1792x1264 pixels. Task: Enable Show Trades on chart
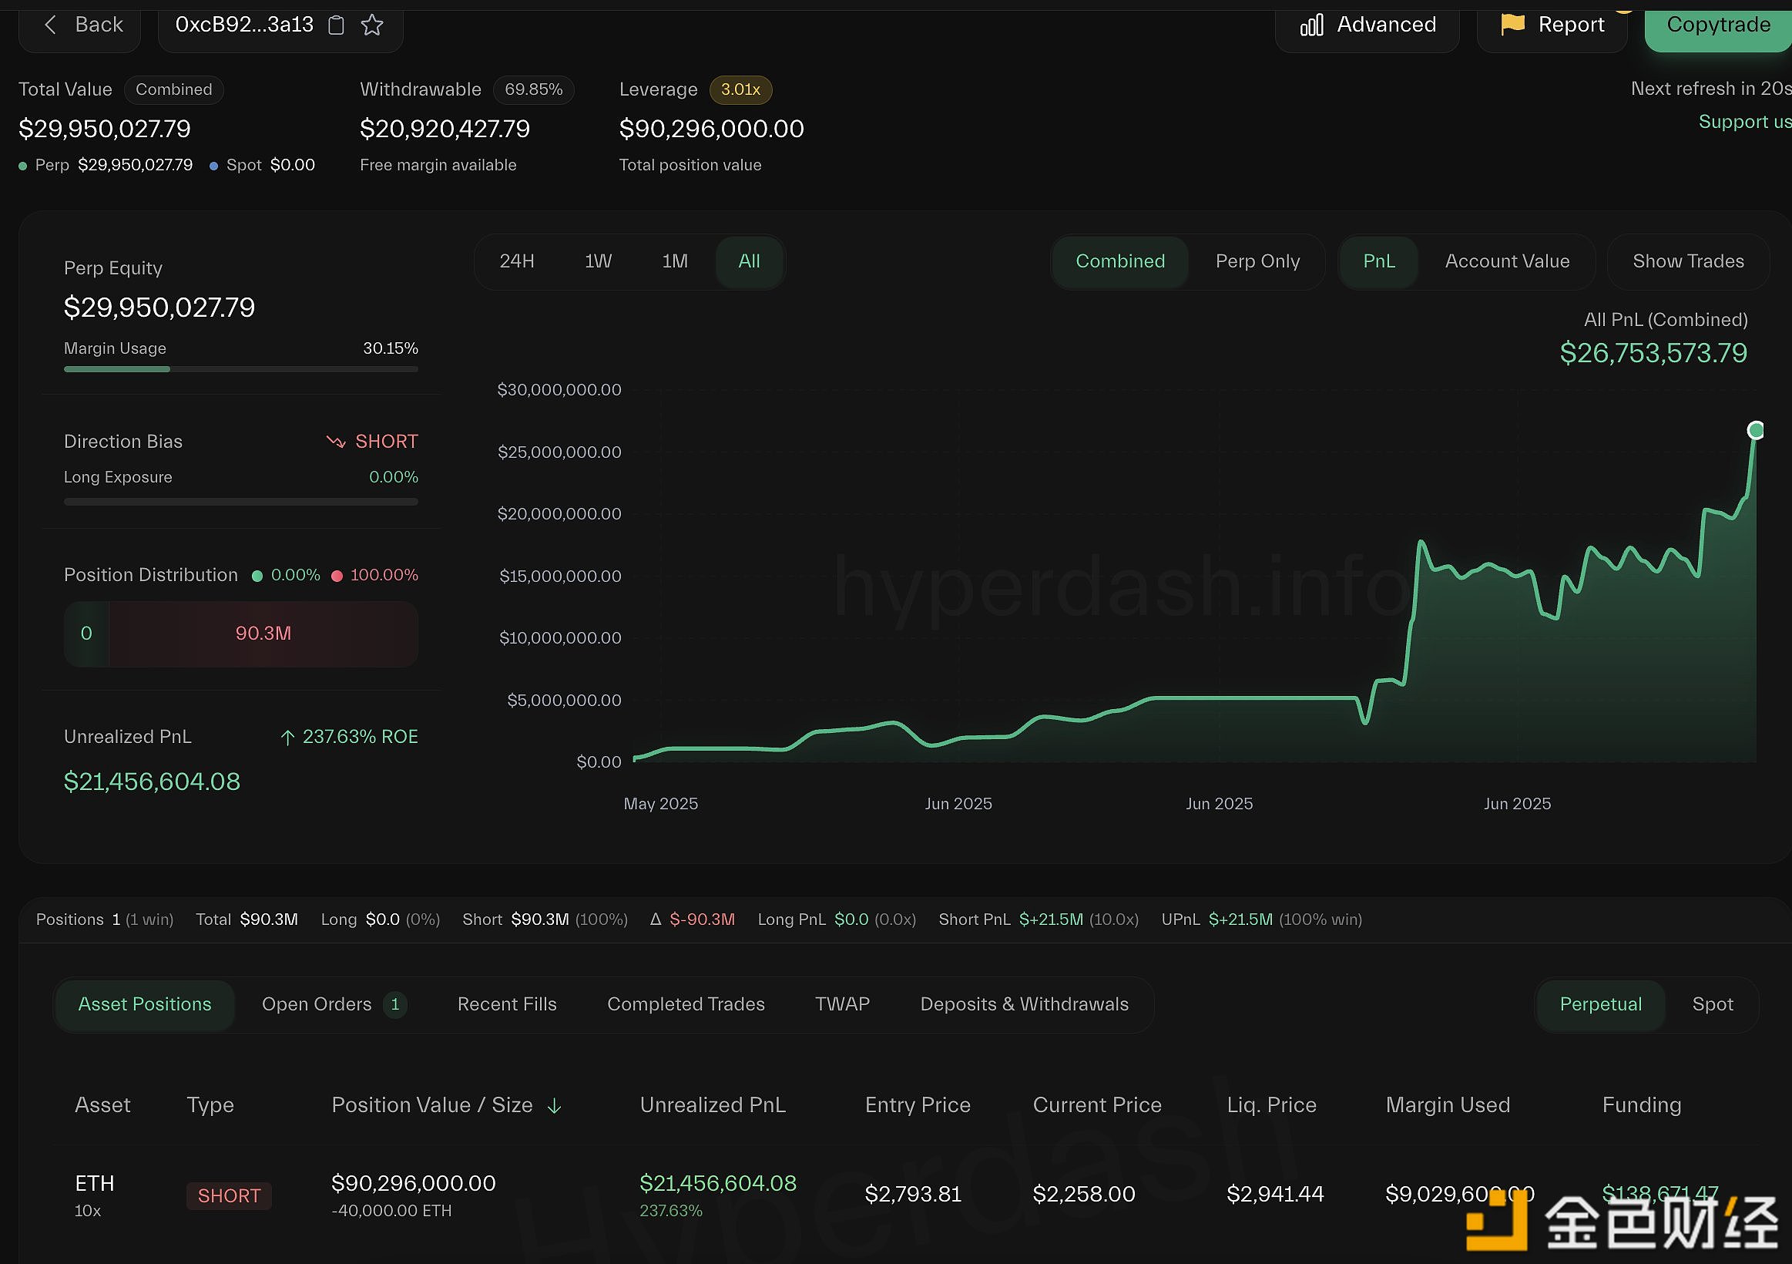click(1687, 261)
